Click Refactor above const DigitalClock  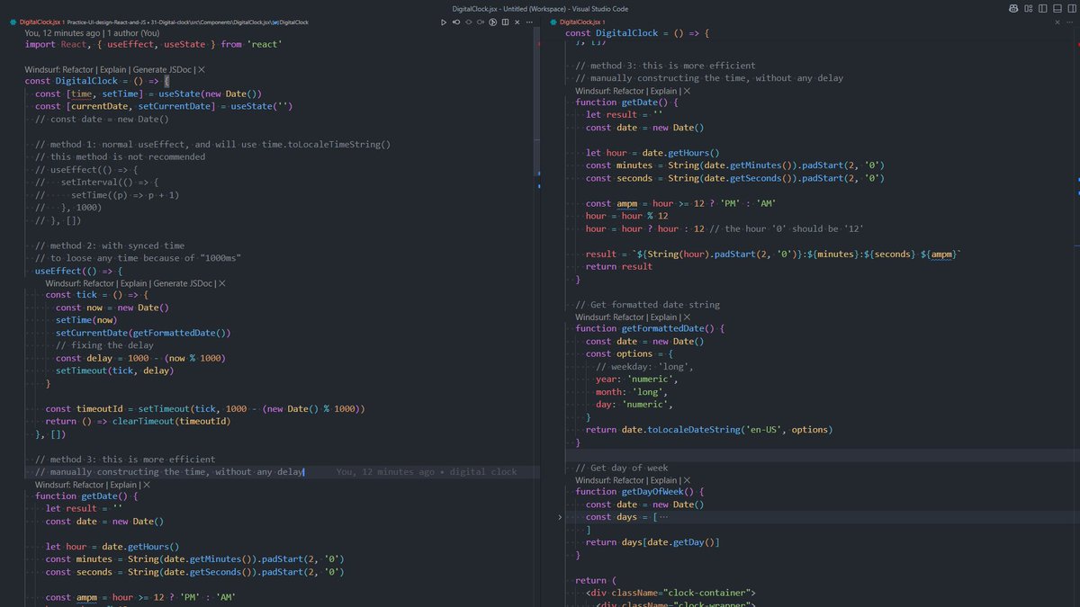click(x=77, y=69)
